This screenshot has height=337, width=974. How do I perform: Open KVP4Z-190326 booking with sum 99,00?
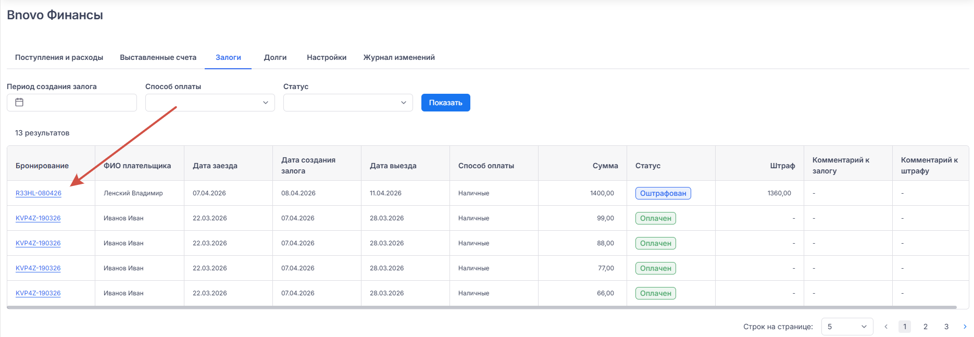click(x=38, y=218)
